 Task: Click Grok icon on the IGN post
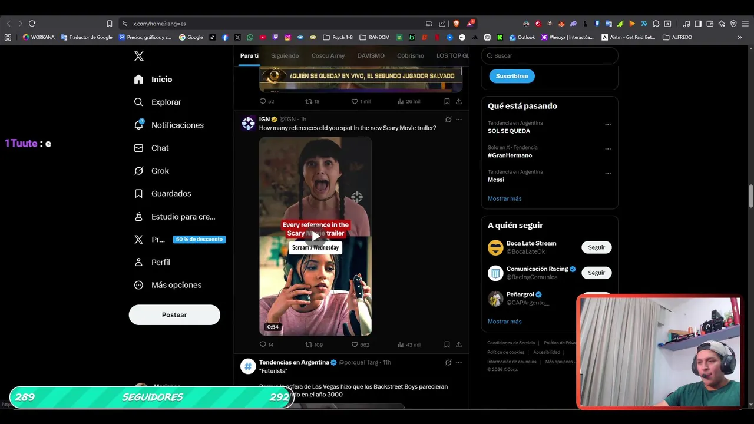[448, 120]
